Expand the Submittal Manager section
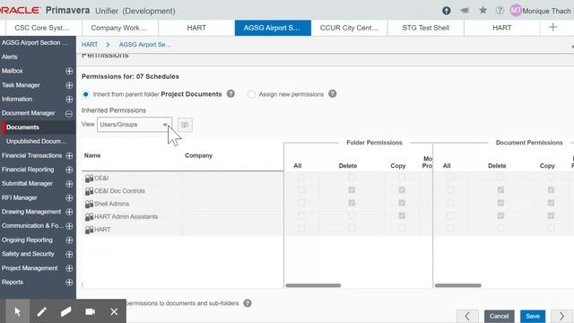 click(x=69, y=184)
